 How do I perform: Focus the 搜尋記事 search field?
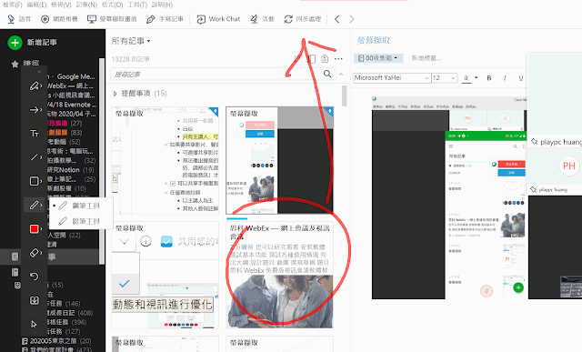coord(223,74)
